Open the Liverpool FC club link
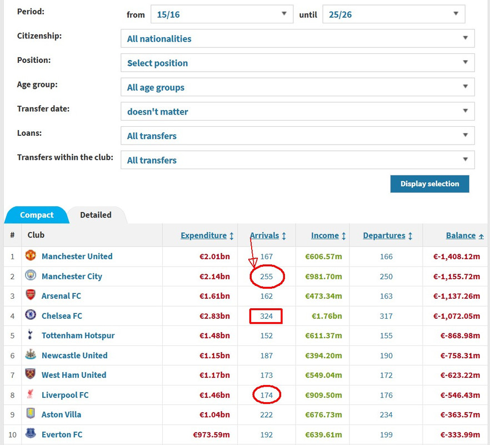This screenshot has width=490, height=445. pos(65,395)
